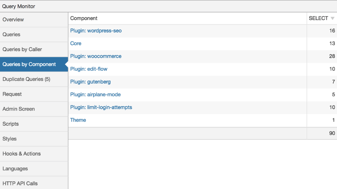
Task: Open the Request panel
Action: click(34, 94)
